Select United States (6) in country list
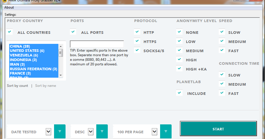Image resolution: width=265 pixels, height=139 pixels. pos(34,51)
